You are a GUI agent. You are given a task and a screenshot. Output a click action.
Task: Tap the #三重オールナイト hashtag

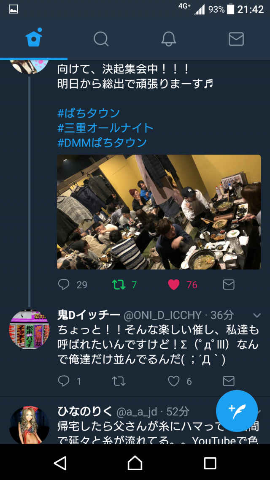point(105,128)
